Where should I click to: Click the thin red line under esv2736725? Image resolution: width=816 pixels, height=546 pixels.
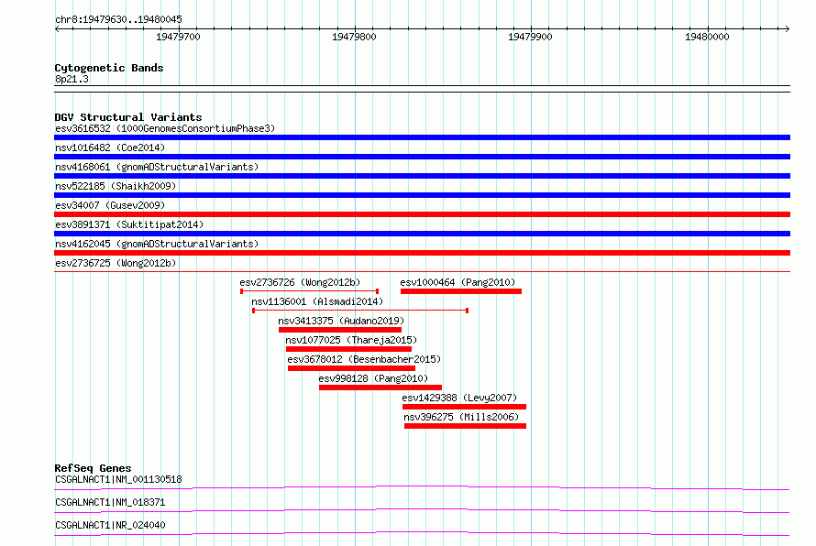(422, 271)
